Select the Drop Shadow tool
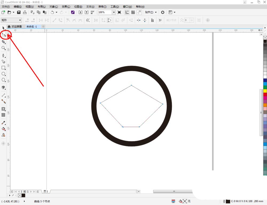Screen dimensions: 267x205 click(x=3, y=109)
